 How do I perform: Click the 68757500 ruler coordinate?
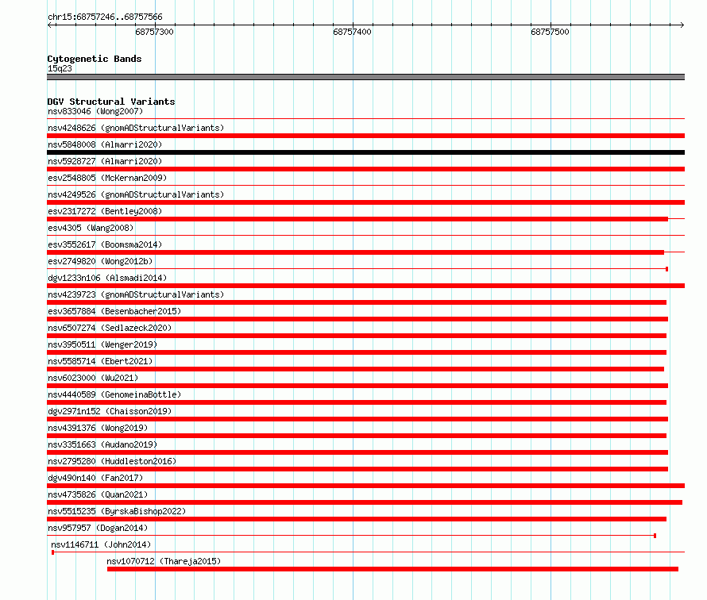click(x=550, y=32)
